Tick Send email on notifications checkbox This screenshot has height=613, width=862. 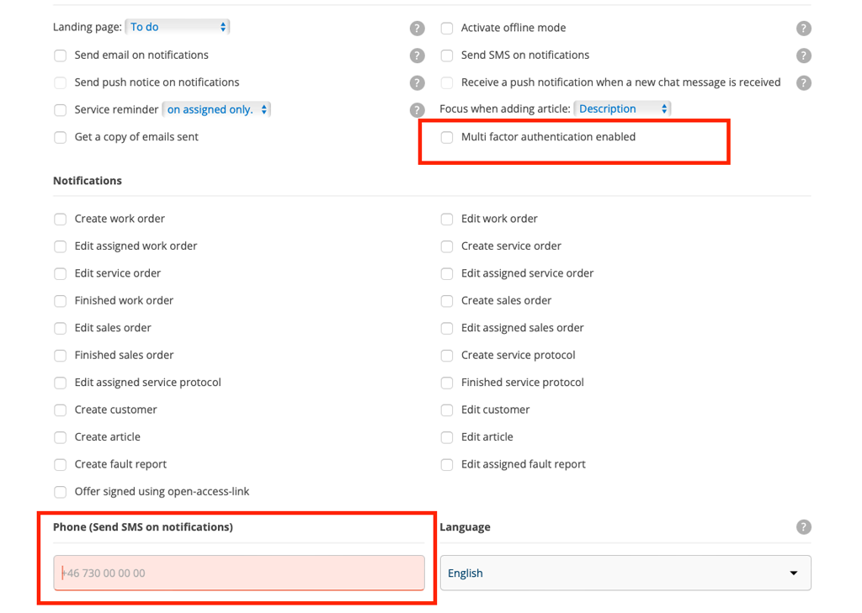point(61,55)
